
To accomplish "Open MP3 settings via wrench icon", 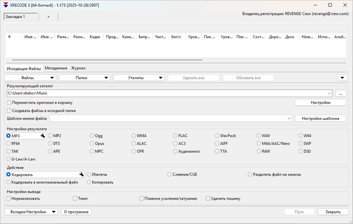I will tap(43, 136).
